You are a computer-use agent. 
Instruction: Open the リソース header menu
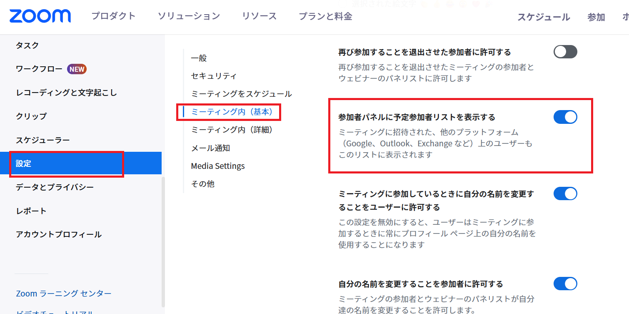tap(259, 16)
